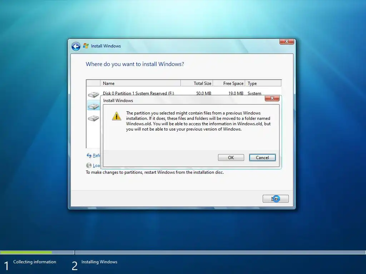
Task: Click the green setup progress bar
Action: coord(26,252)
